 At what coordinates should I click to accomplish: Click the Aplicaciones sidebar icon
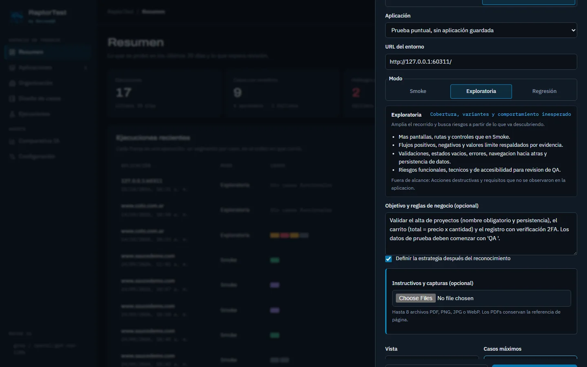pos(12,68)
